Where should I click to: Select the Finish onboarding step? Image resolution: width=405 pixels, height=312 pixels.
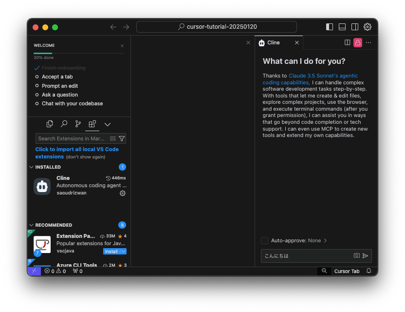(x=64, y=68)
